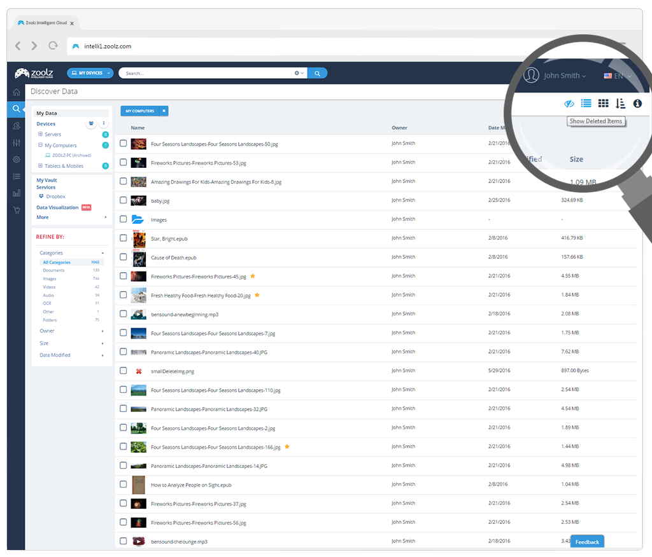Click the Feedback button
652x557 pixels.
587,542
